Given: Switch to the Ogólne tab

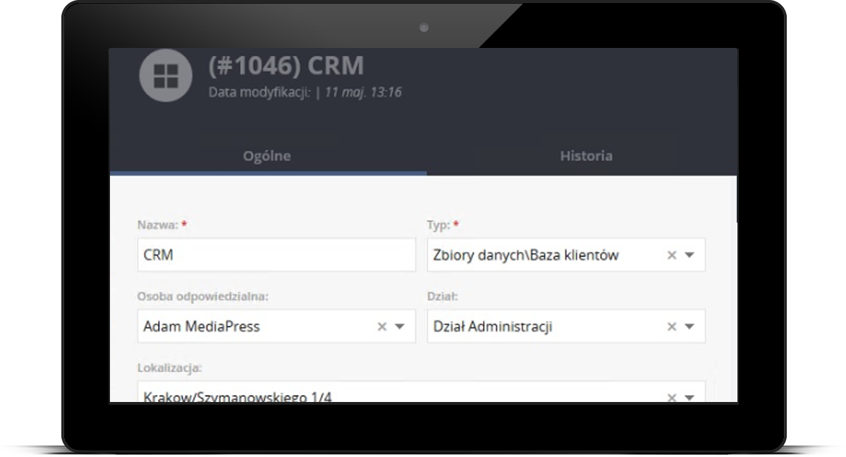Looking at the screenshot, I should pos(267,156).
